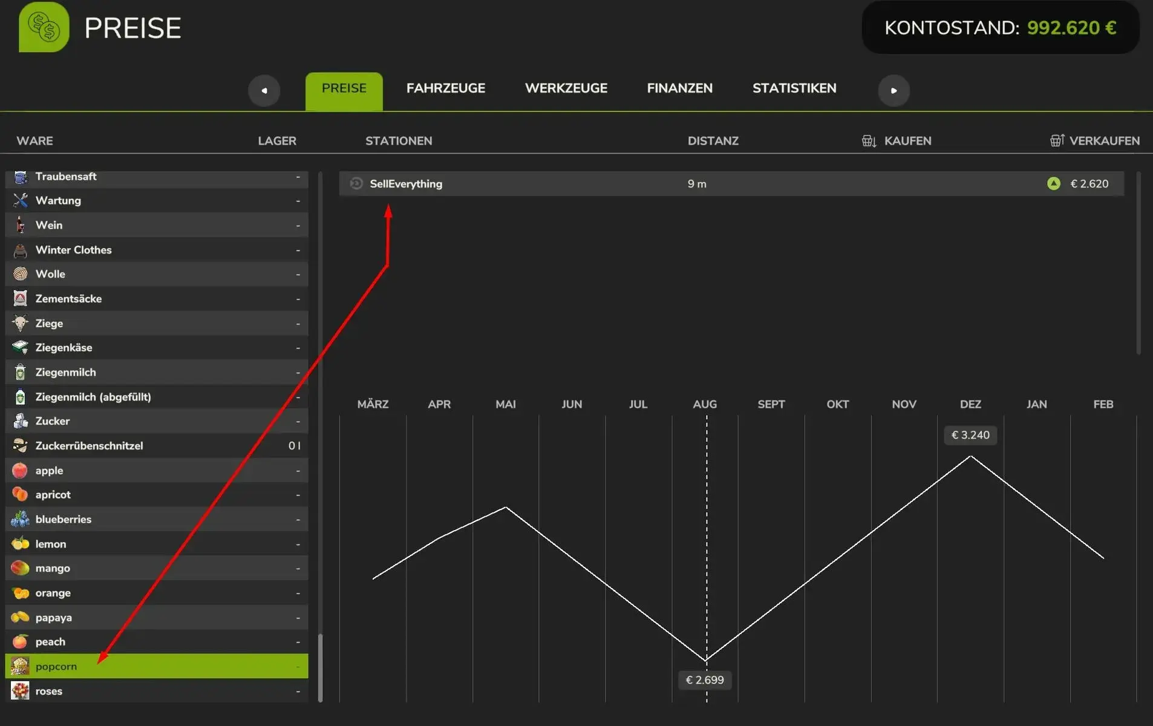1153x726 pixels.
Task: Go to next menu page arrow
Action: (x=893, y=91)
